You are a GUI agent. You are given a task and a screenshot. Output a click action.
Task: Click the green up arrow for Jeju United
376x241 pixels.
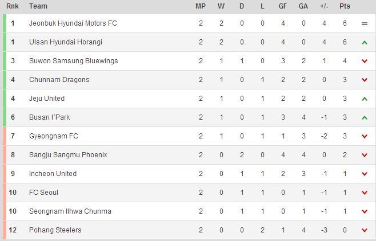click(x=365, y=99)
